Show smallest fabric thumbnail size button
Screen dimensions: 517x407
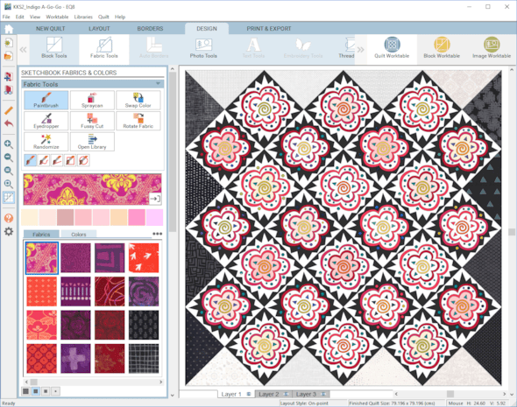pos(56,391)
